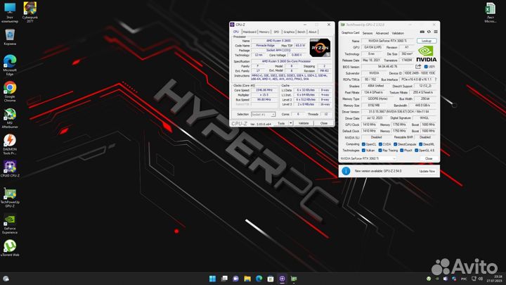
Task: Open Microsoft Store from the taskbar
Action: (x=271, y=279)
